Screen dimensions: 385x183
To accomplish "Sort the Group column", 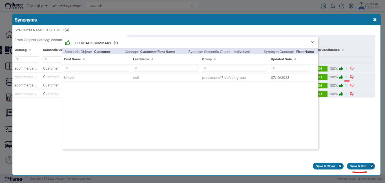I will (207, 59).
